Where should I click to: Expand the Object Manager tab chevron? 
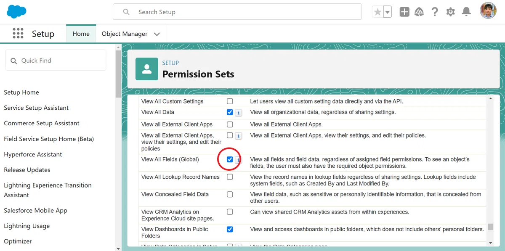[x=157, y=34]
